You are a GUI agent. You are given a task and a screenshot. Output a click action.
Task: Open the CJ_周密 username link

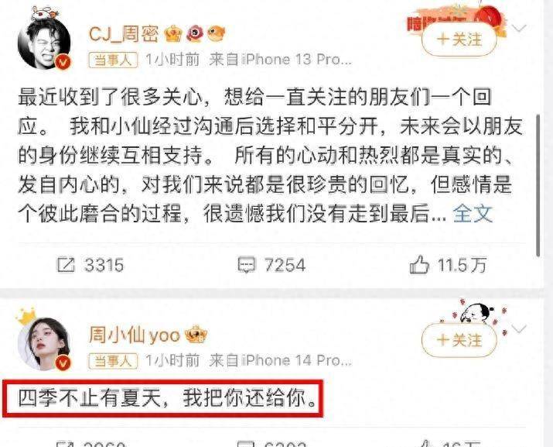[x=125, y=34]
